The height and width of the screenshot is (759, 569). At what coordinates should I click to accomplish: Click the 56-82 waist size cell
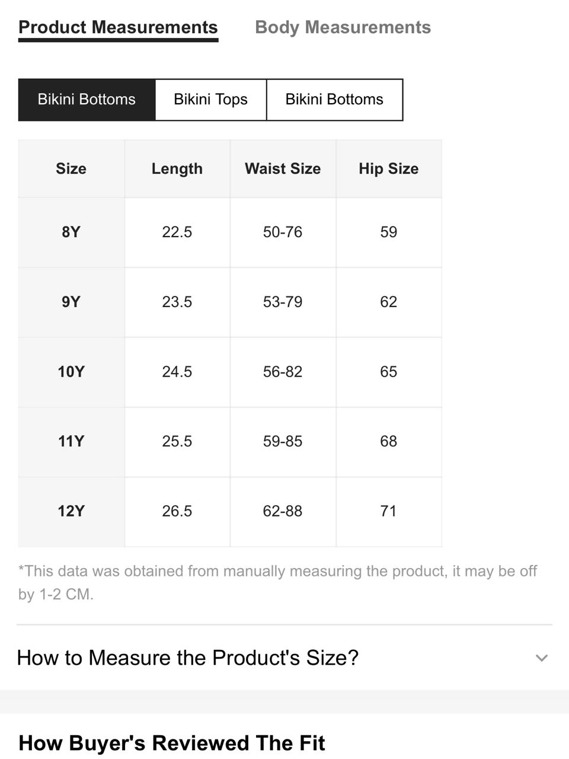[x=283, y=372]
